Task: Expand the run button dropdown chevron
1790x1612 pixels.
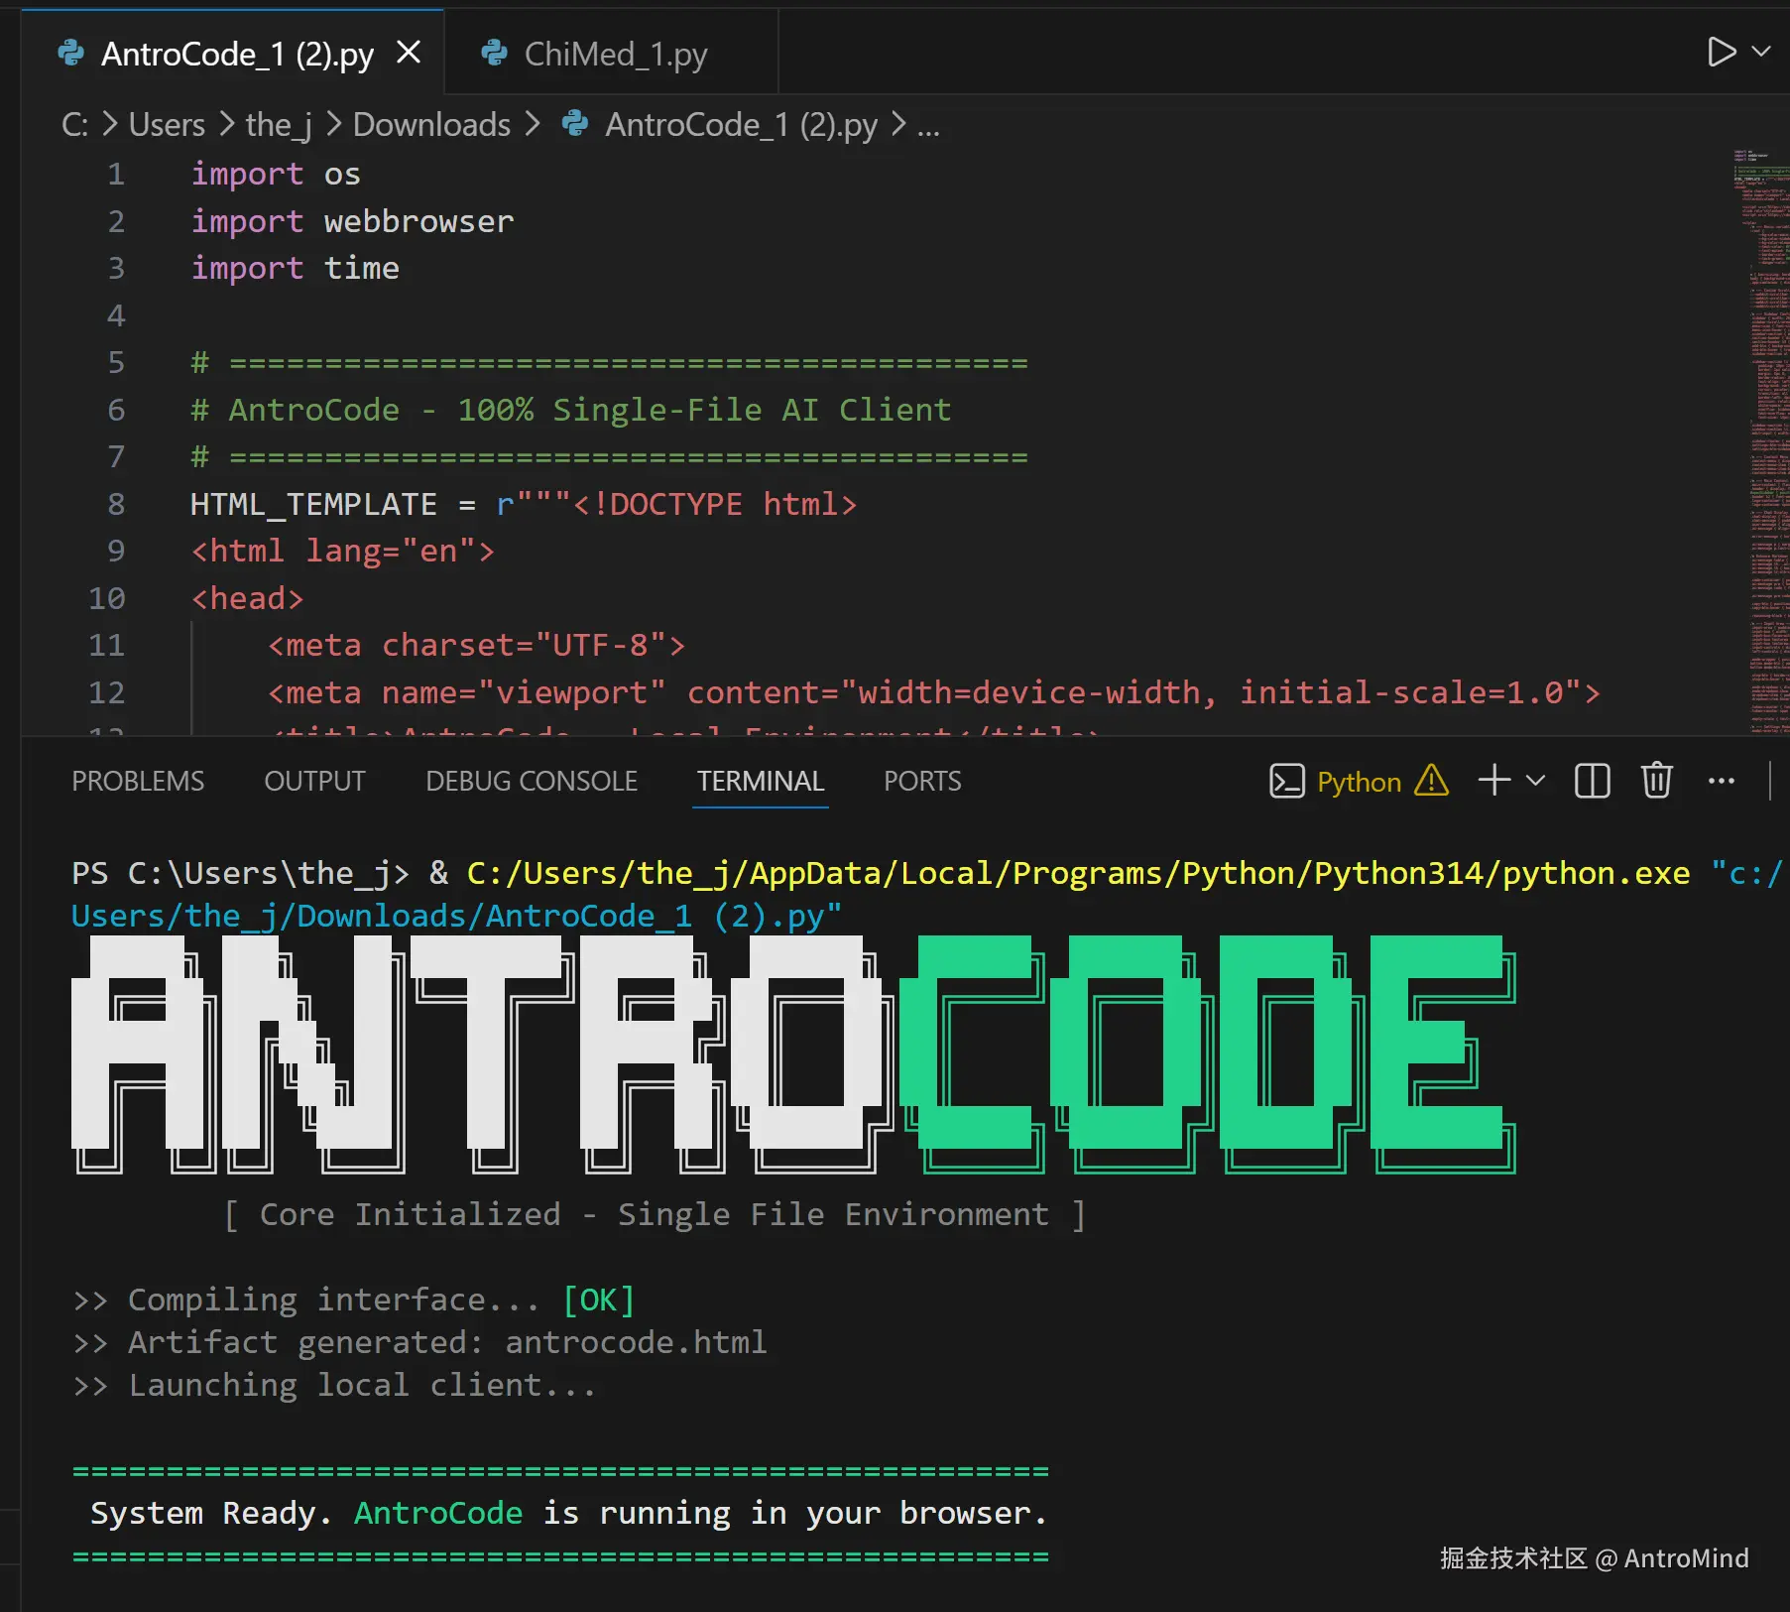Action: click(1759, 52)
